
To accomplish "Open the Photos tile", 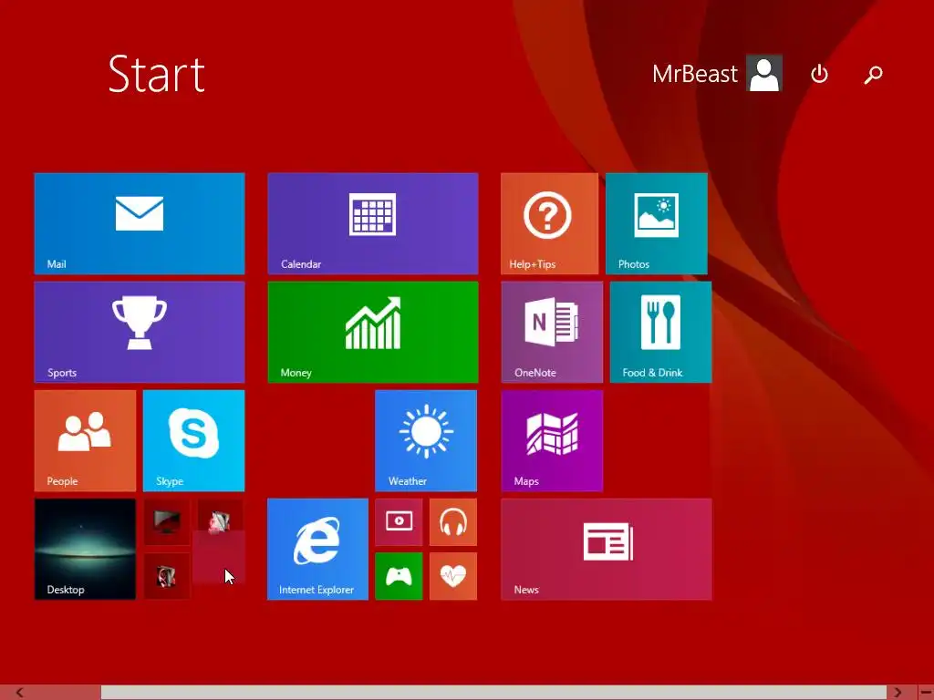I will 657,224.
